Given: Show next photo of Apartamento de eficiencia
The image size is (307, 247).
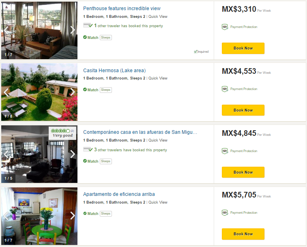Looking at the screenshot, I should pyautogui.click(x=73, y=216).
